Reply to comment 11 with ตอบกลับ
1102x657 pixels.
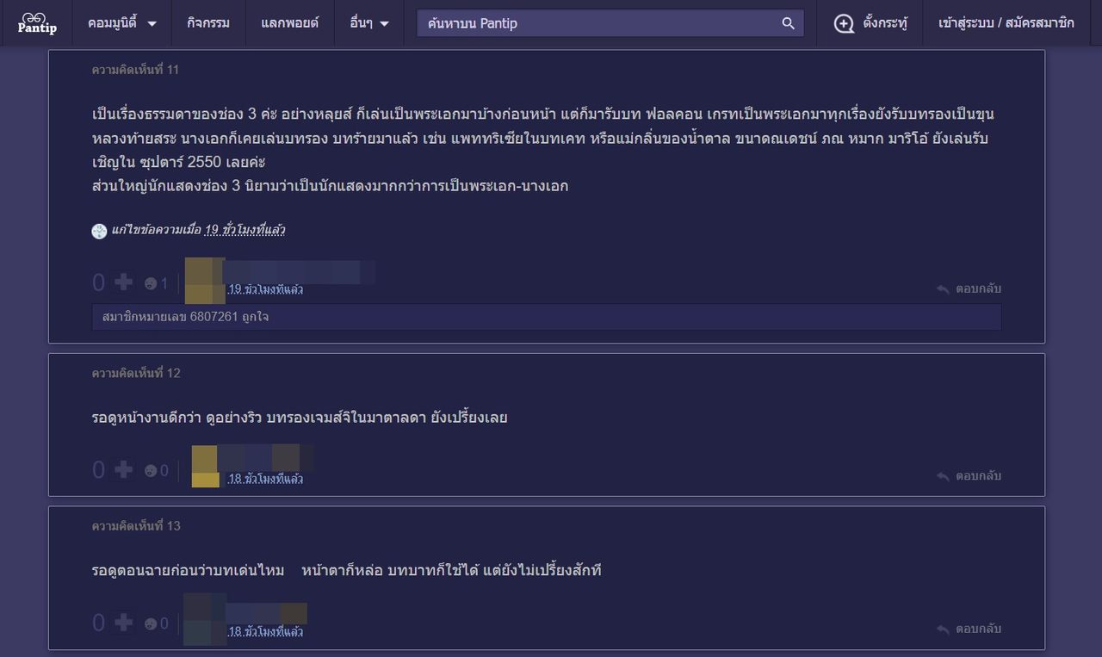tap(969, 288)
